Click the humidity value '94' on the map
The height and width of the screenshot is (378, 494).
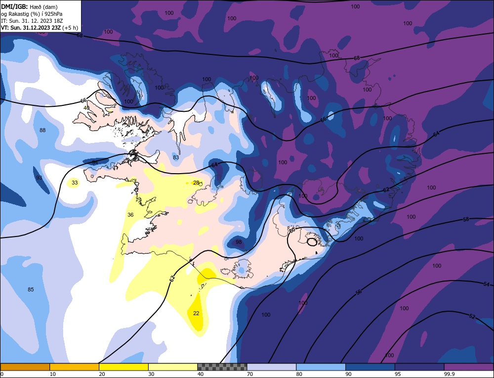pyautogui.click(x=95, y=162)
